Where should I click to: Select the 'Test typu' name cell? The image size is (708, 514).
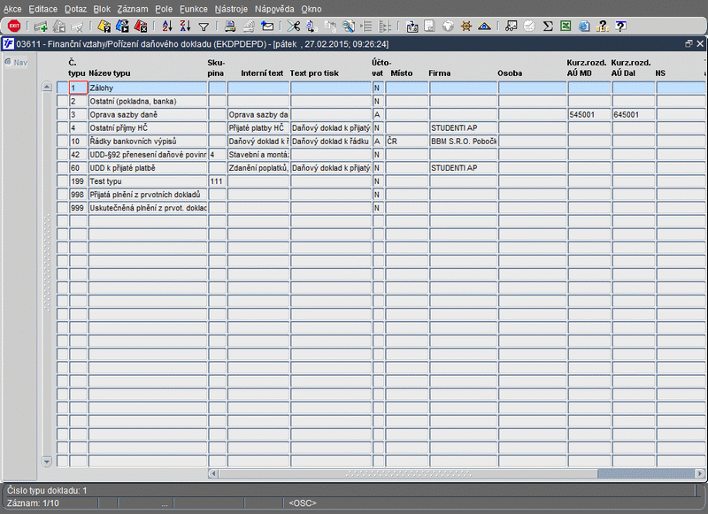point(148,181)
